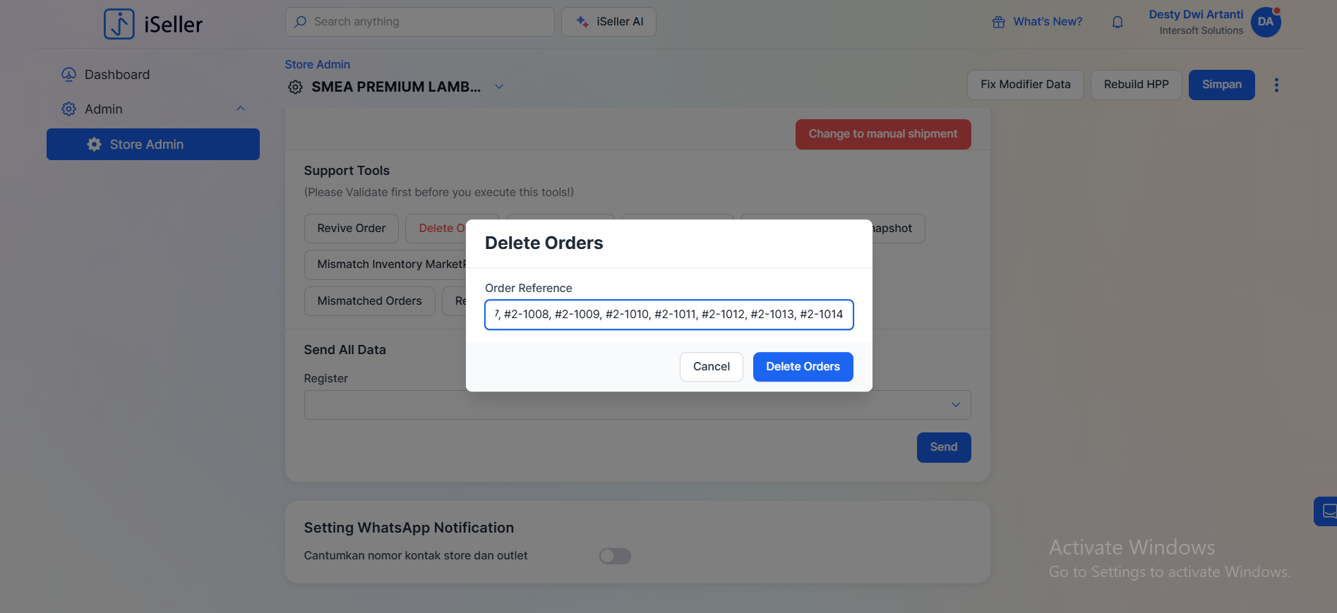Image resolution: width=1337 pixels, height=613 pixels.
Task: Click the Store Admin breadcrumb link
Action: (317, 64)
